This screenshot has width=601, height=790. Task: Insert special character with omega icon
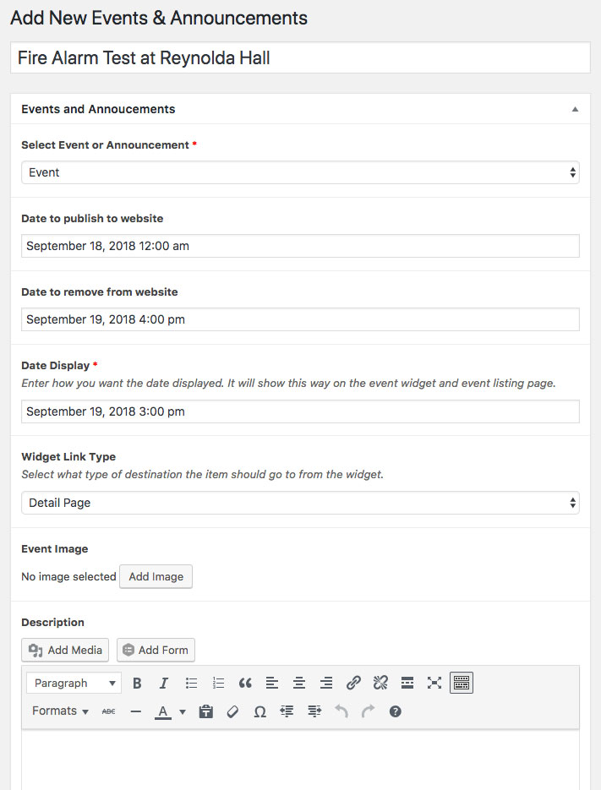[260, 711]
